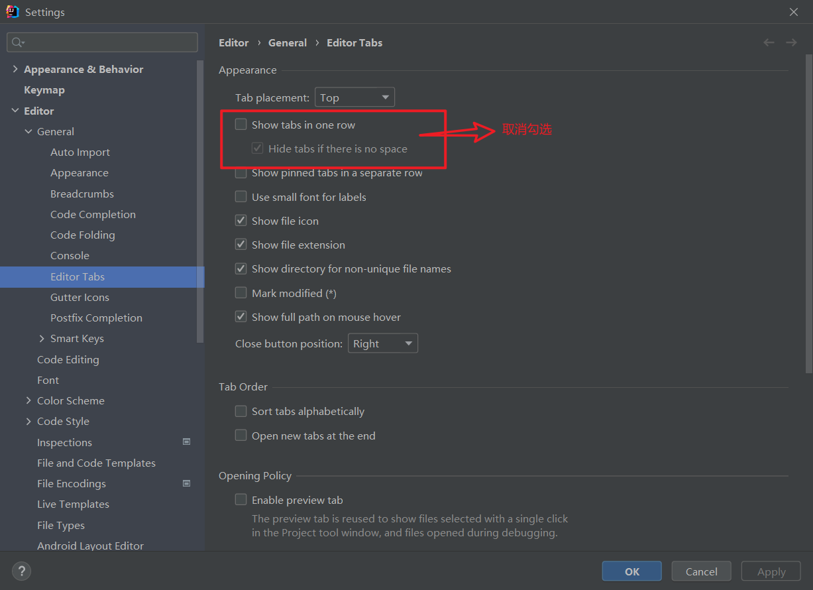813x590 pixels.
Task: Select Gutter Icons in settings tree
Action: [80, 298]
